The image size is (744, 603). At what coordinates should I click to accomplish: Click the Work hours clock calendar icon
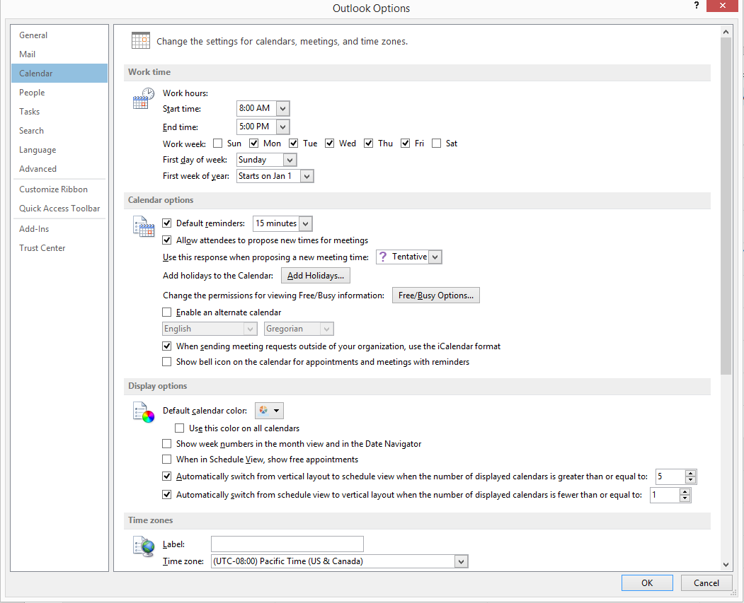pyautogui.click(x=143, y=98)
